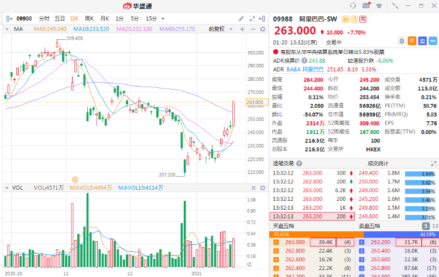Switch order book to 10 levels
The image size is (439, 277).
point(434,226)
